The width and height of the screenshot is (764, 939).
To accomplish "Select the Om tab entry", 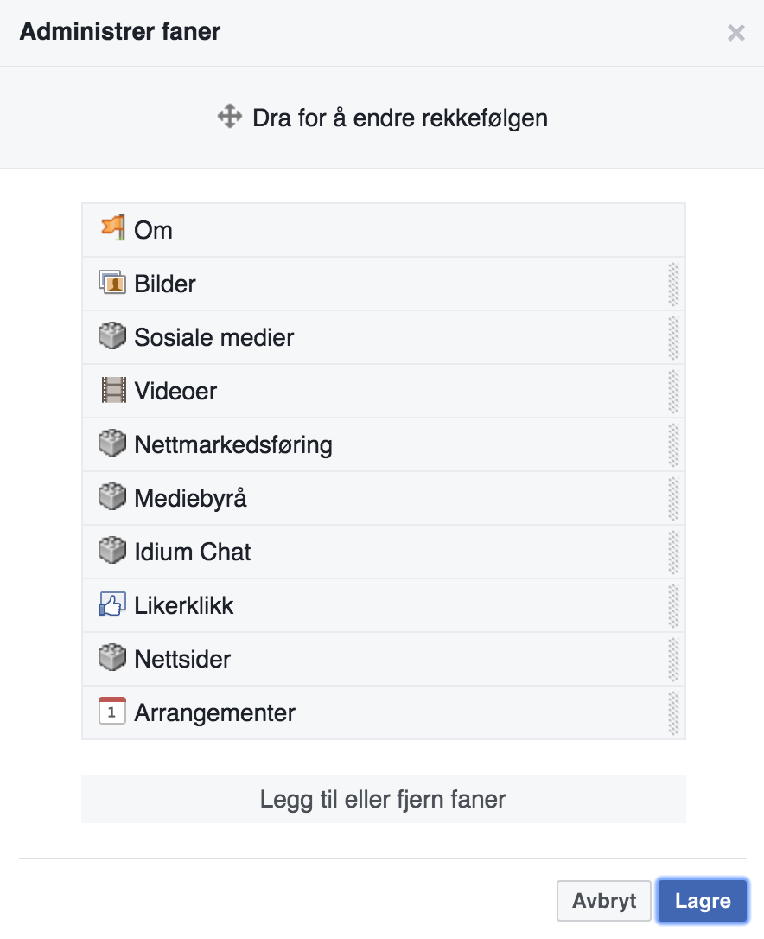I will 154,230.
